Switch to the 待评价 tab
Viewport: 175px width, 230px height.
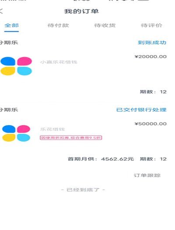[x=151, y=25]
